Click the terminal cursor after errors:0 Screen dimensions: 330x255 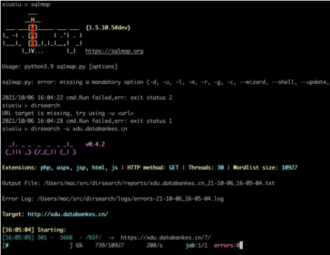(241, 245)
